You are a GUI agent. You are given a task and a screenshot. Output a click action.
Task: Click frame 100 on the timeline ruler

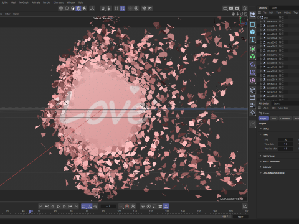tap(119, 212)
